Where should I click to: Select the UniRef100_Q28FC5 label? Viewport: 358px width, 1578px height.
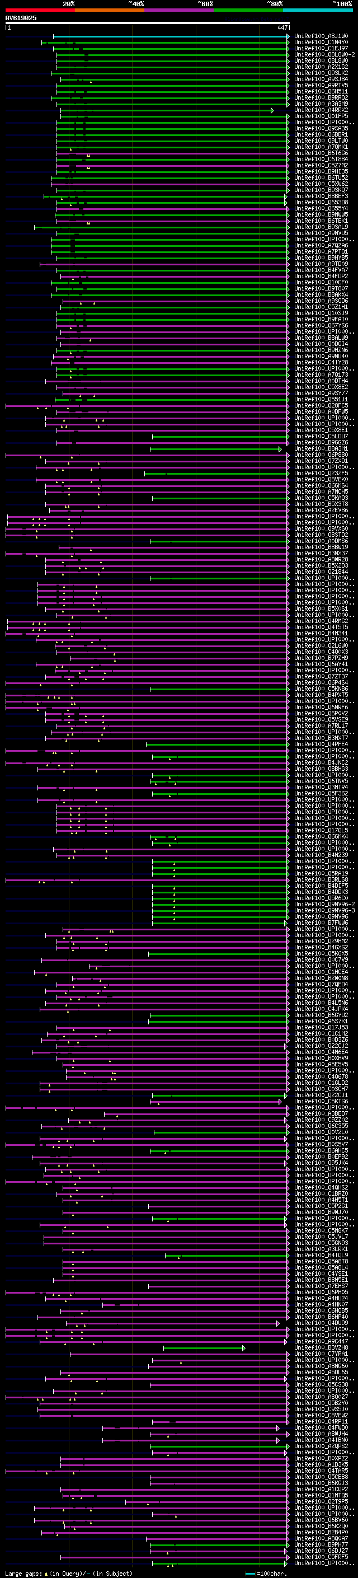click(321, 405)
